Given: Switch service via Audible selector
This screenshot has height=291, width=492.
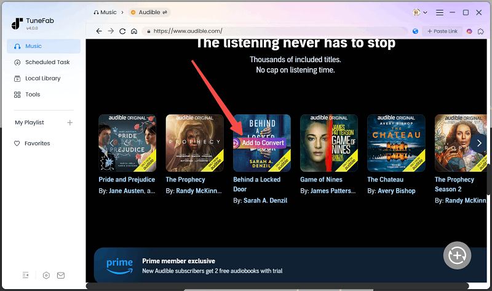Looking at the screenshot, I should click(x=150, y=12).
